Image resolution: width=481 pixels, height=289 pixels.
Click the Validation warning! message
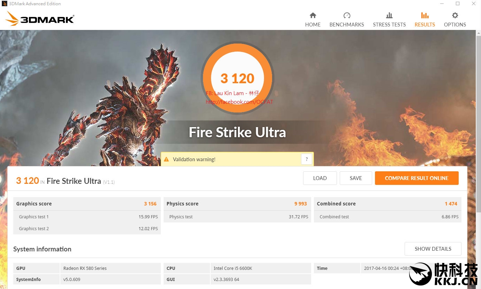tap(194, 159)
